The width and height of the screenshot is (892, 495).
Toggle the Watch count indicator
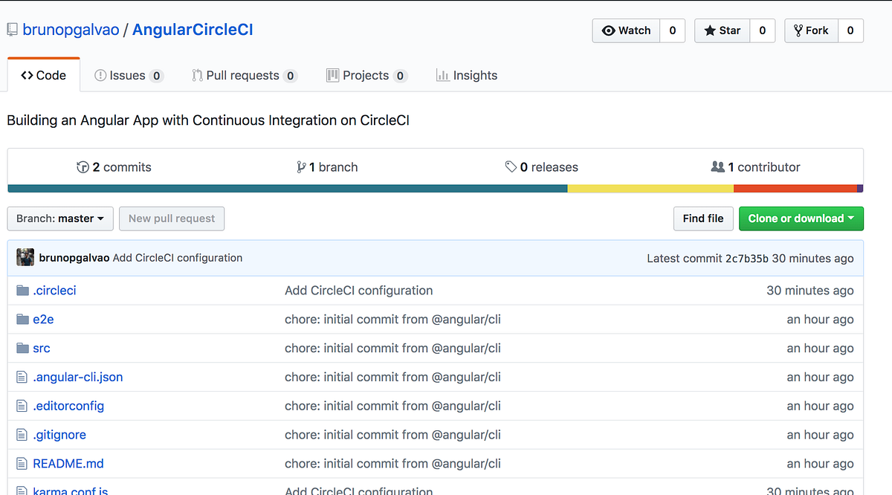pyautogui.click(x=672, y=30)
